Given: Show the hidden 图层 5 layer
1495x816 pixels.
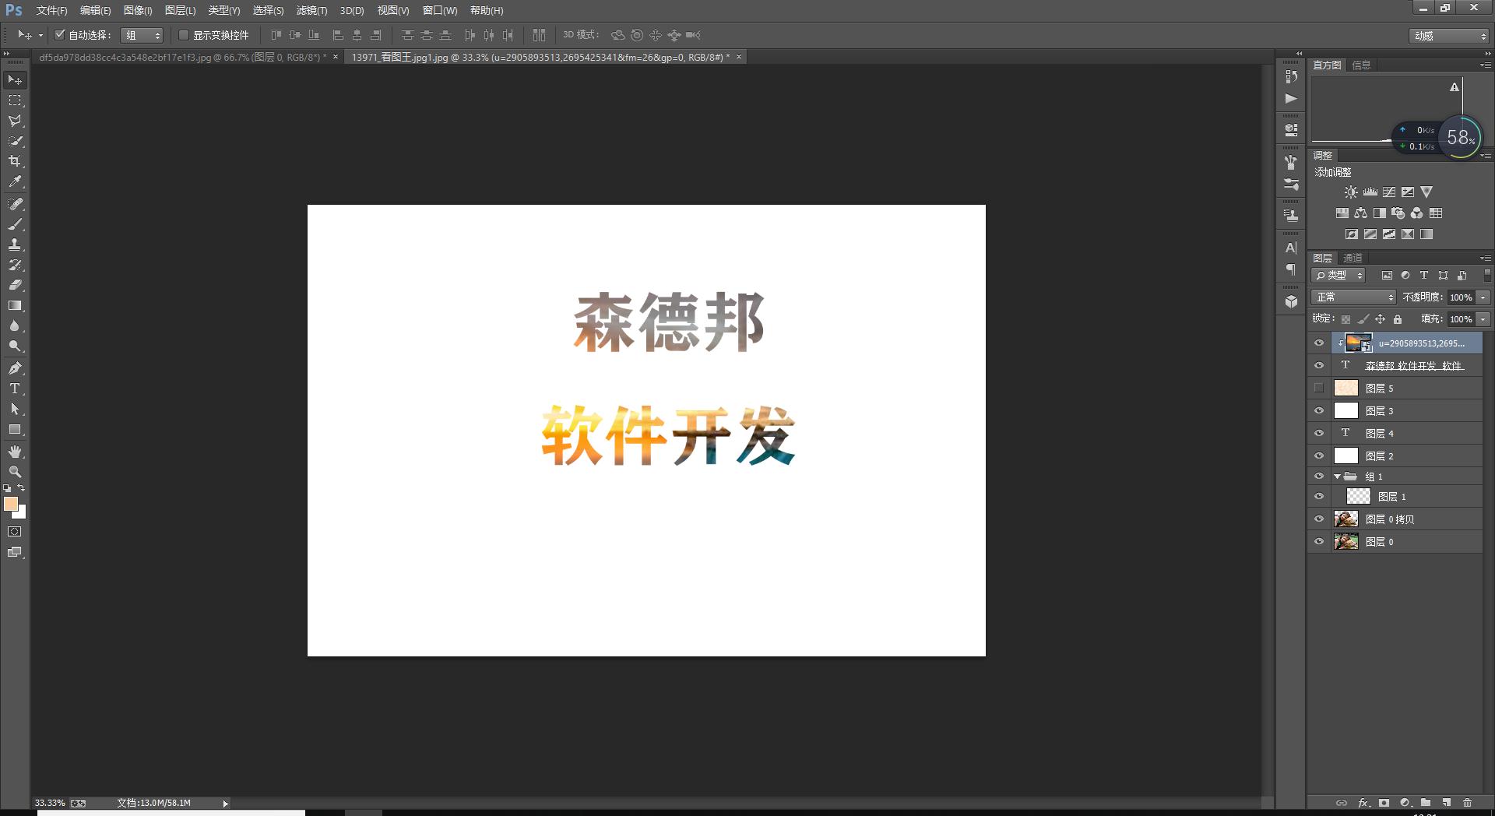Looking at the screenshot, I should [1319, 388].
